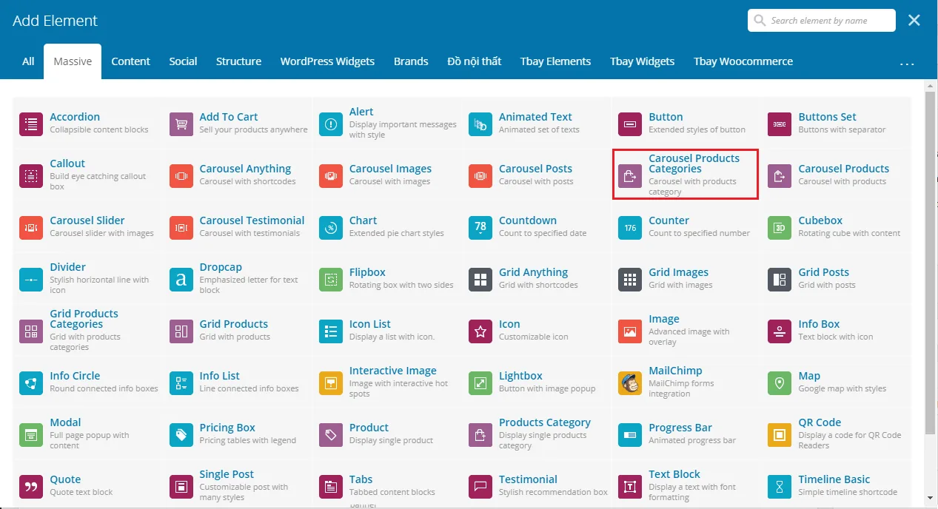938x509 pixels.
Task: Select the Carousel Products Categories icon
Action: point(630,176)
